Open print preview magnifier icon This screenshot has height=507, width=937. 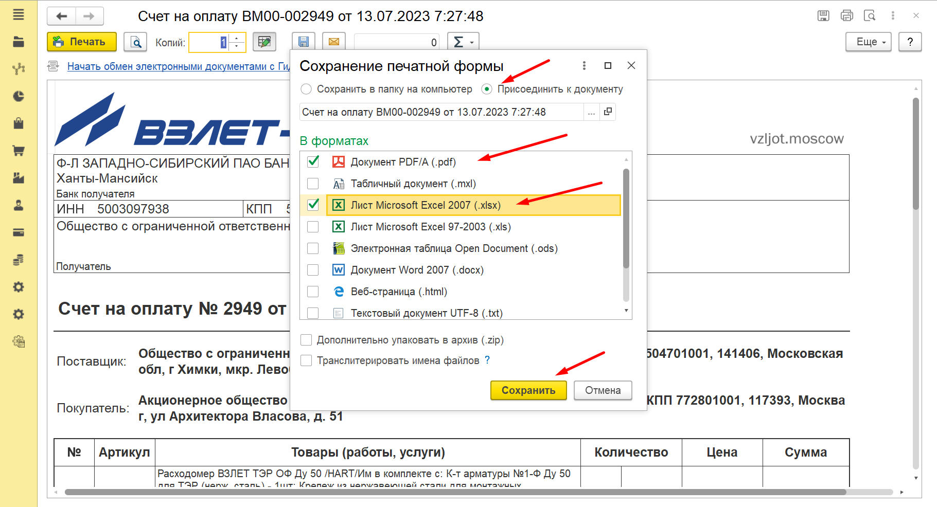(x=136, y=42)
